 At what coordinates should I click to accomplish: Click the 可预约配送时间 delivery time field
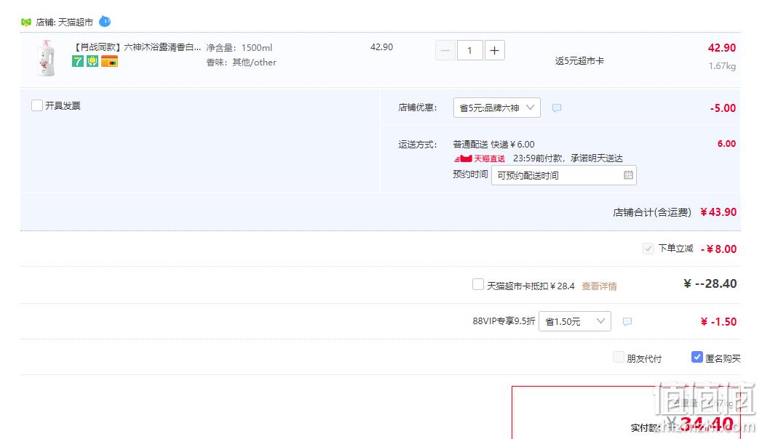[564, 175]
